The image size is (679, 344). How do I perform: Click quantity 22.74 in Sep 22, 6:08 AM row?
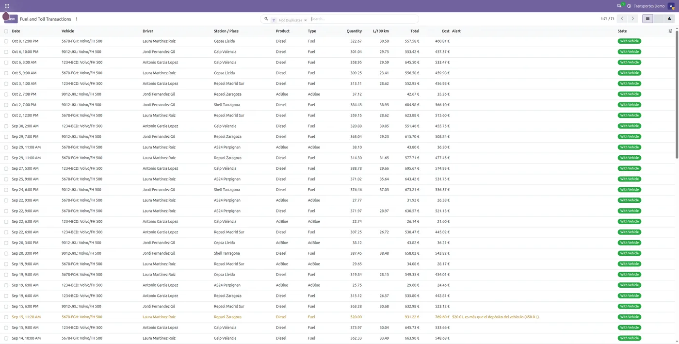[x=357, y=222]
